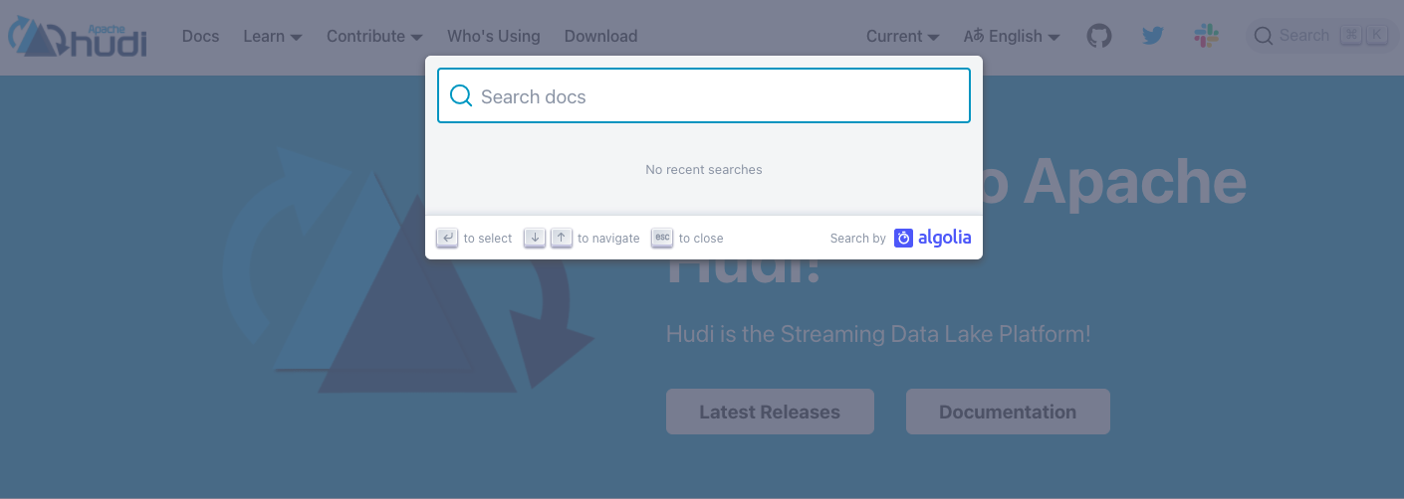Click the Algolia logo
This screenshot has height=499, width=1404.
pyautogui.click(x=932, y=238)
